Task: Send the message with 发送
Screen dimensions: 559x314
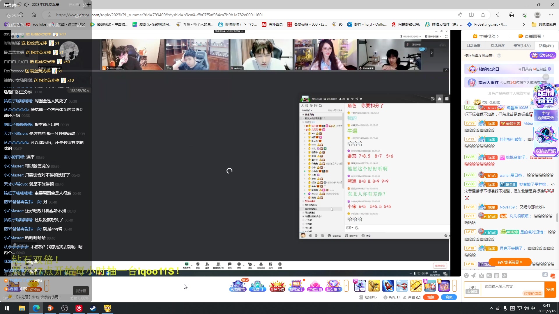Action: pyautogui.click(x=550, y=290)
